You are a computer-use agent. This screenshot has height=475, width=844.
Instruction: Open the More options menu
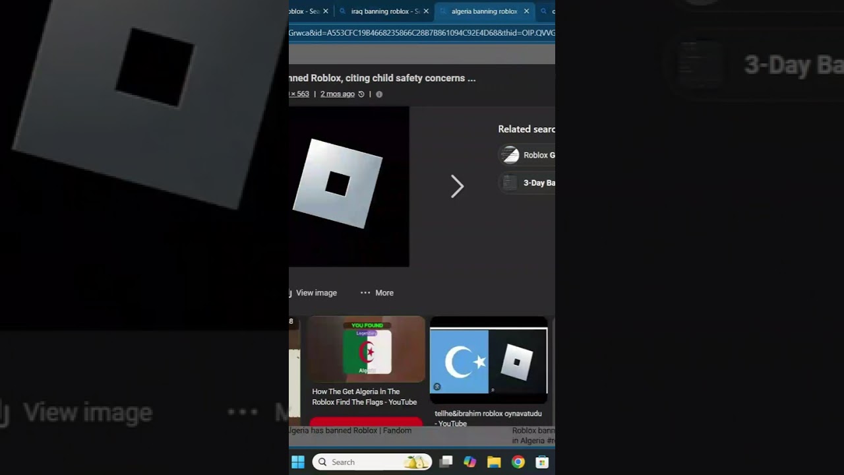tap(377, 293)
